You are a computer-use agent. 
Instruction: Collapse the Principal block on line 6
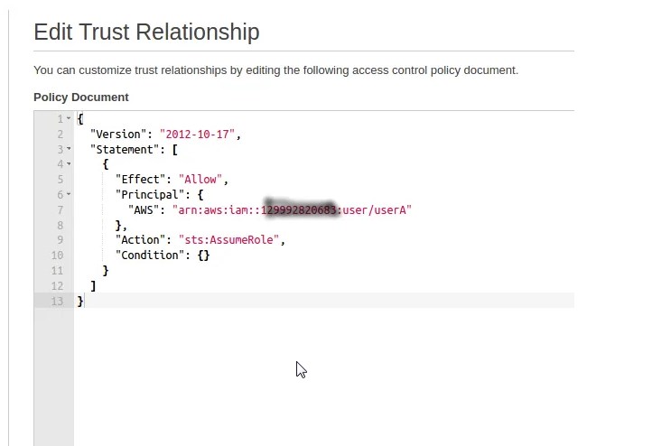click(x=69, y=195)
